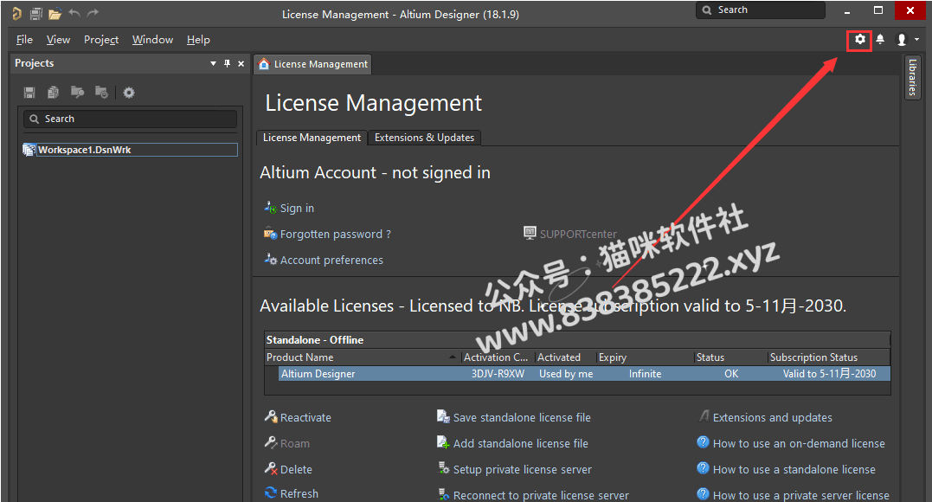Pin the Projects panel
This screenshot has height=502, width=932.
click(227, 64)
